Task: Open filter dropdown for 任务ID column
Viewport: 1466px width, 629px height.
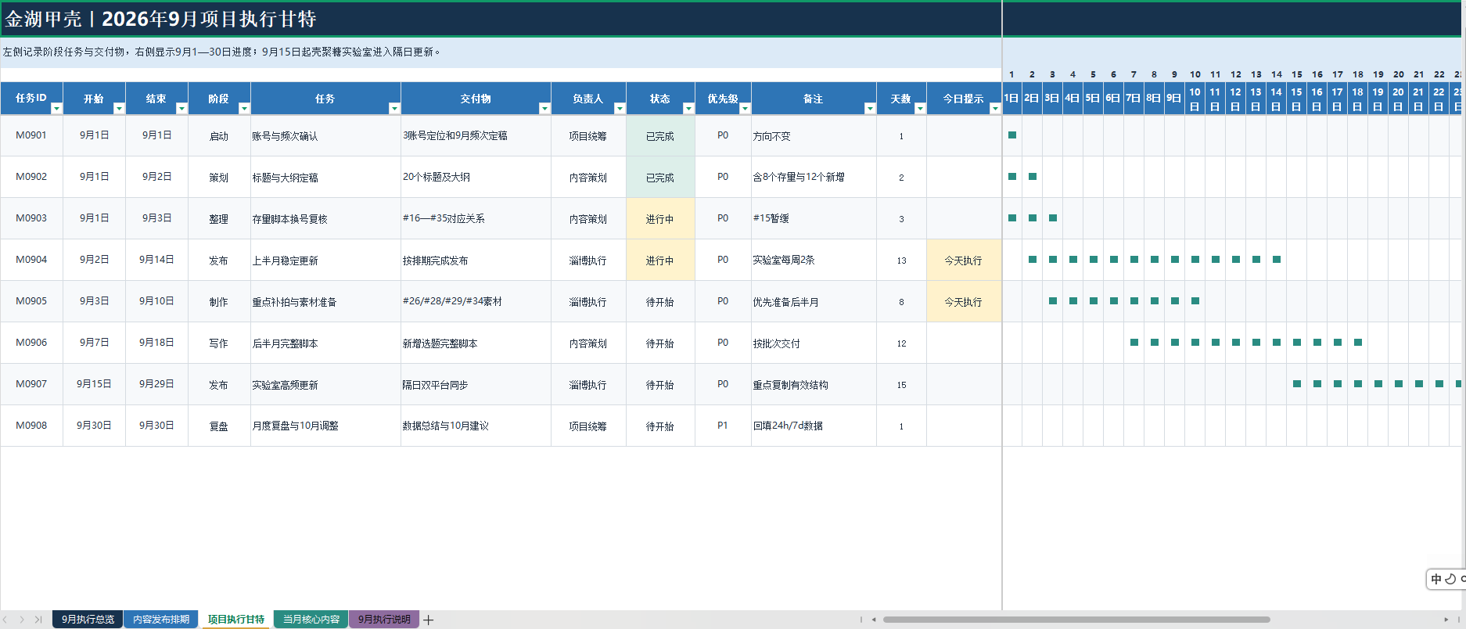Action: (56, 109)
